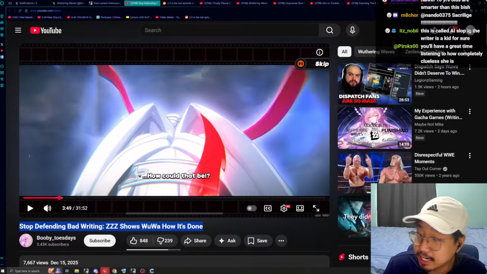Open Photopea bookmark in bookmarks bar
The image size is (487, 274).
(x=110, y=17)
